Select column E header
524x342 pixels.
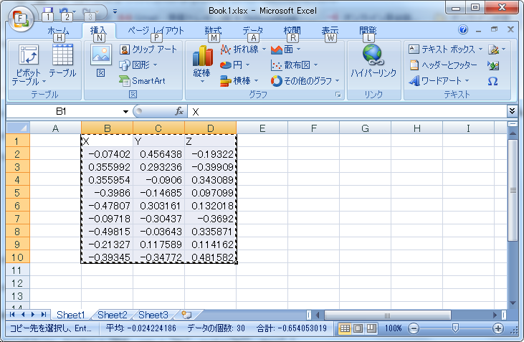pos(262,128)
